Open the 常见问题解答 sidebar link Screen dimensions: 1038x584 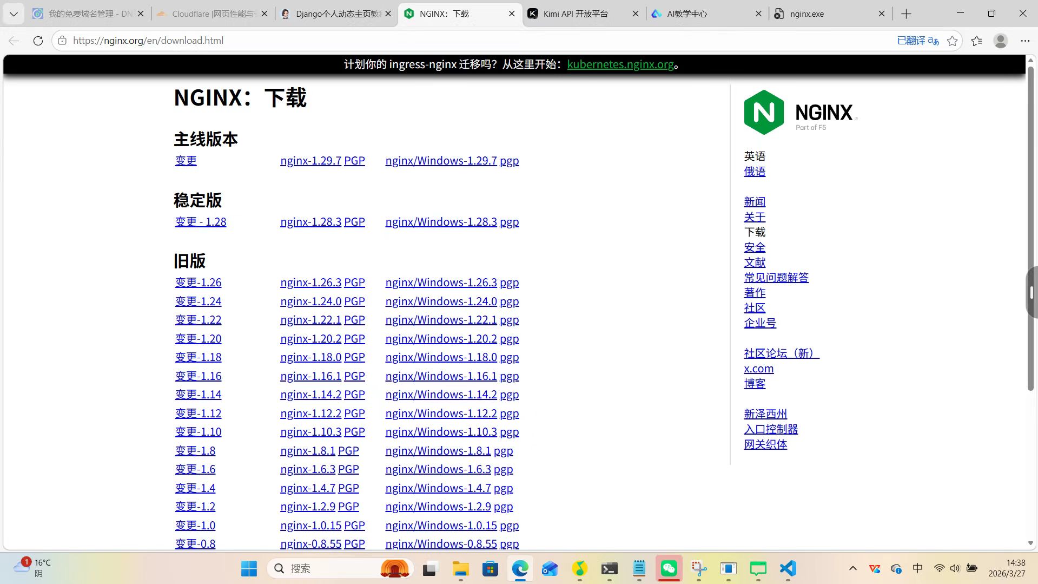pyautogui.click(x=776, y=278)
